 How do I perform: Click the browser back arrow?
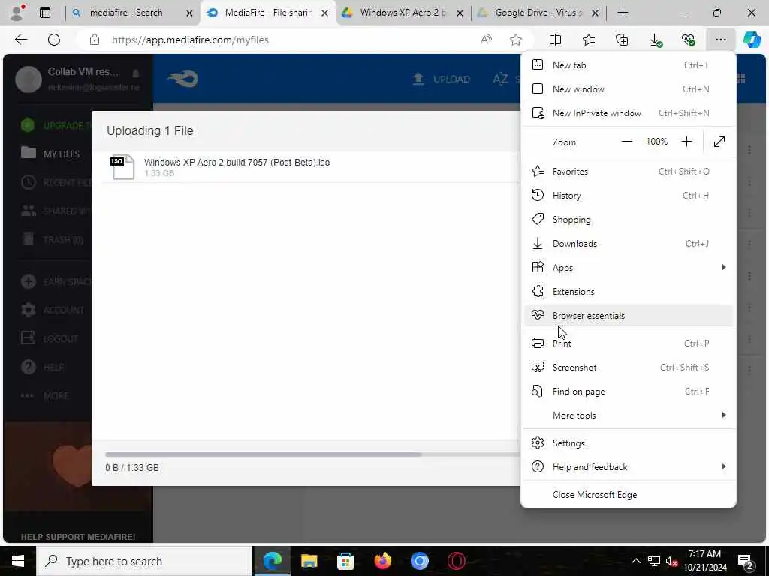pos(21,40)
